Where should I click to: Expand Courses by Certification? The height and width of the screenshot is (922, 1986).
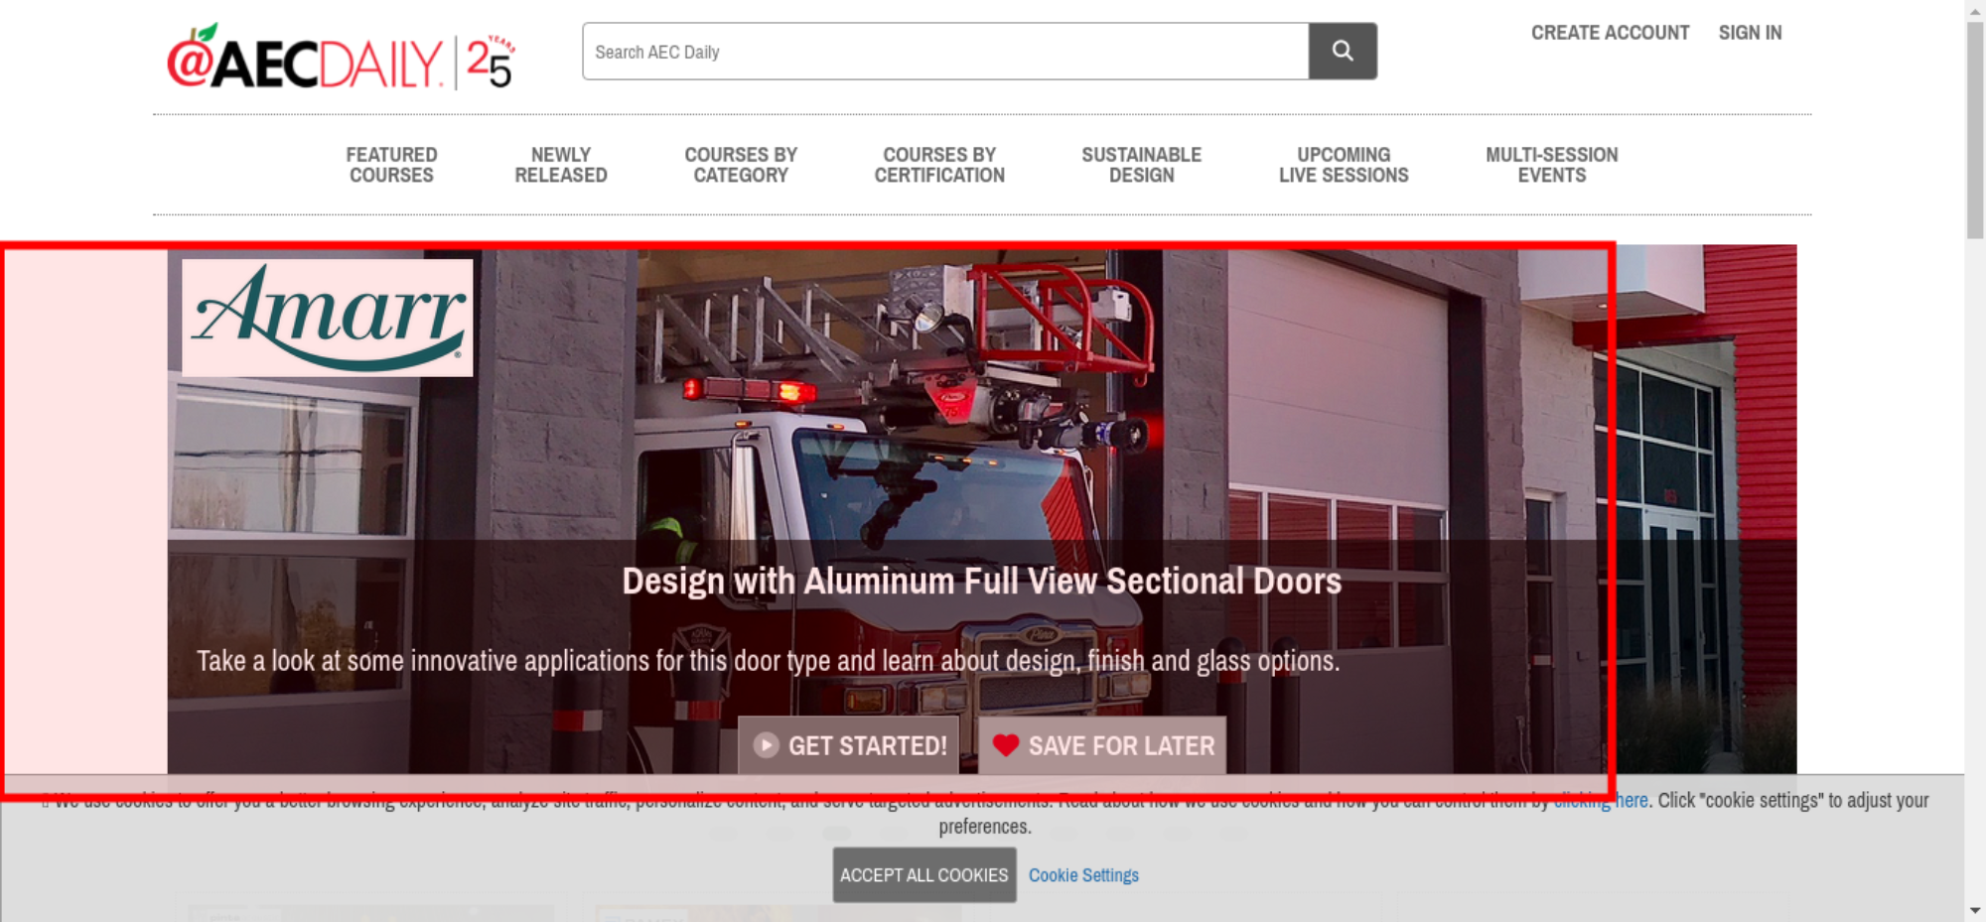[x=939, y=165]
